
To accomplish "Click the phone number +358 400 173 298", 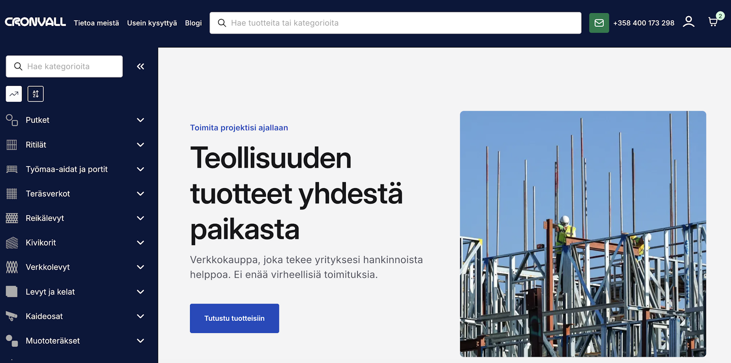I will point(643,23).
